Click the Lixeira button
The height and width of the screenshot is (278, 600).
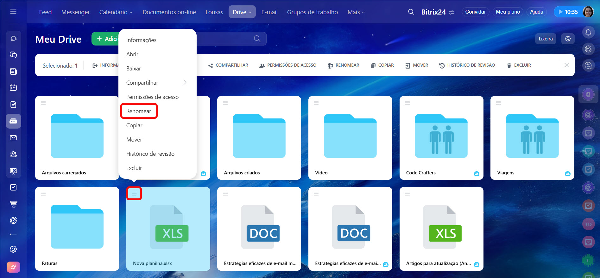pos(546,39)
